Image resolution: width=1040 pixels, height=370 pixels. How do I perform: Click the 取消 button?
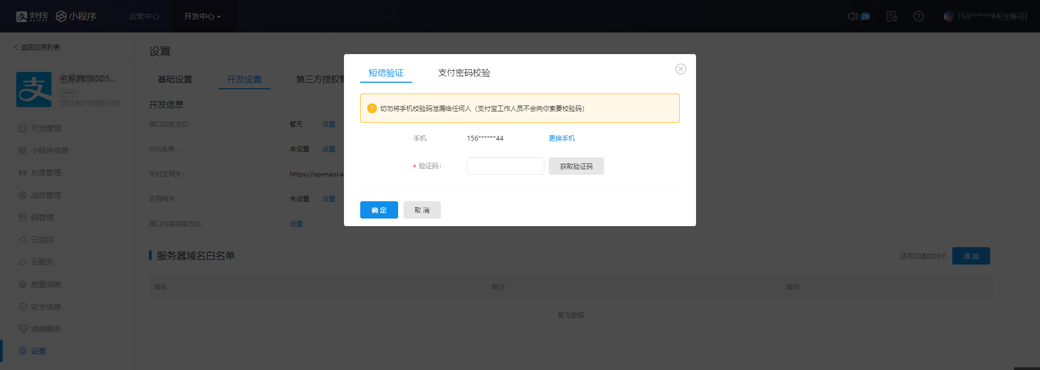click(x=422, y=210)
